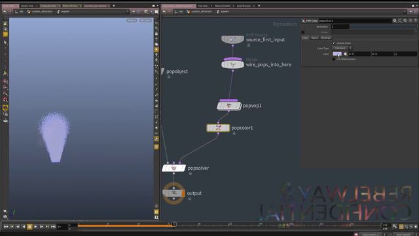Open the Persp camera dropdown in viewport
The height and width of the screenshot is (236, 419).
click(x=132, y=20)
